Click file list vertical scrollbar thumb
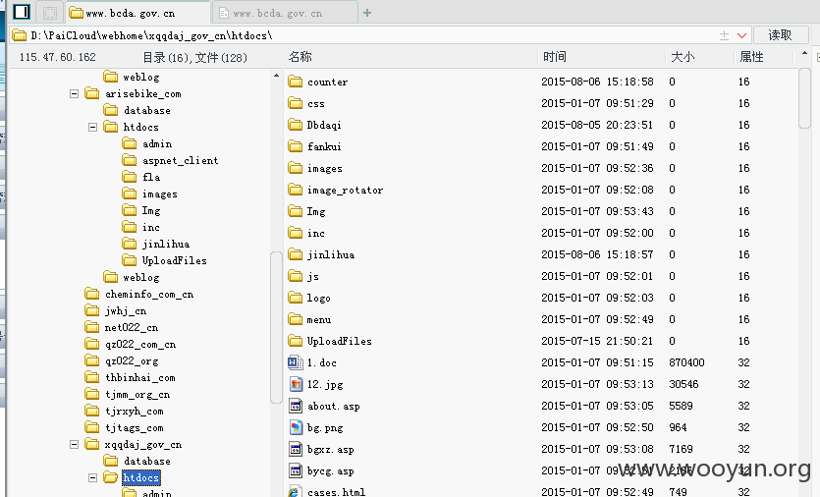 pyautogui.click(x=805, y=98)
